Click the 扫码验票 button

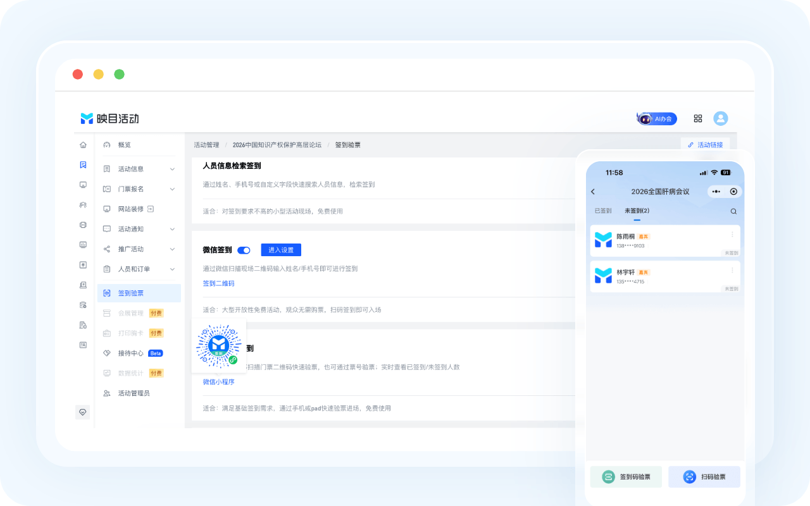704,477
